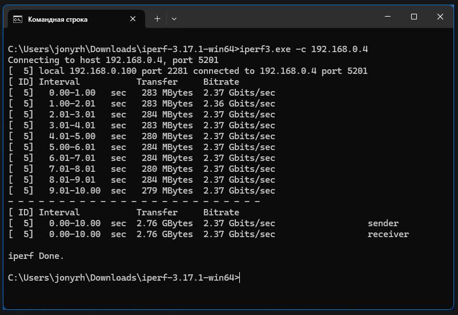Close the Командная строка tab
This screenshot has height=315, width=458.
click(x=133, y=19)
